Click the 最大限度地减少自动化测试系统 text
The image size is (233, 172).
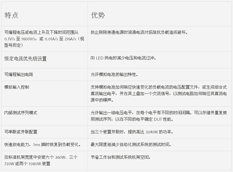(131, 145)
